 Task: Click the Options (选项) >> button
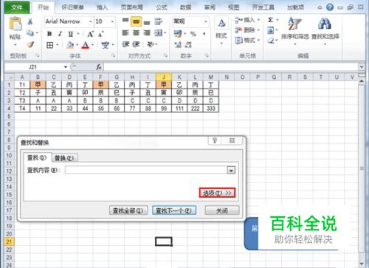click(217, 193)
